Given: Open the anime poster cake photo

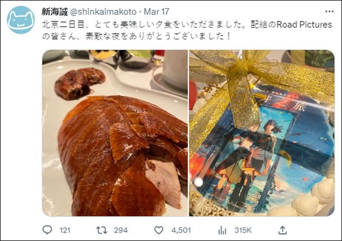Looking at the screenshot, I should pos(262,133).
